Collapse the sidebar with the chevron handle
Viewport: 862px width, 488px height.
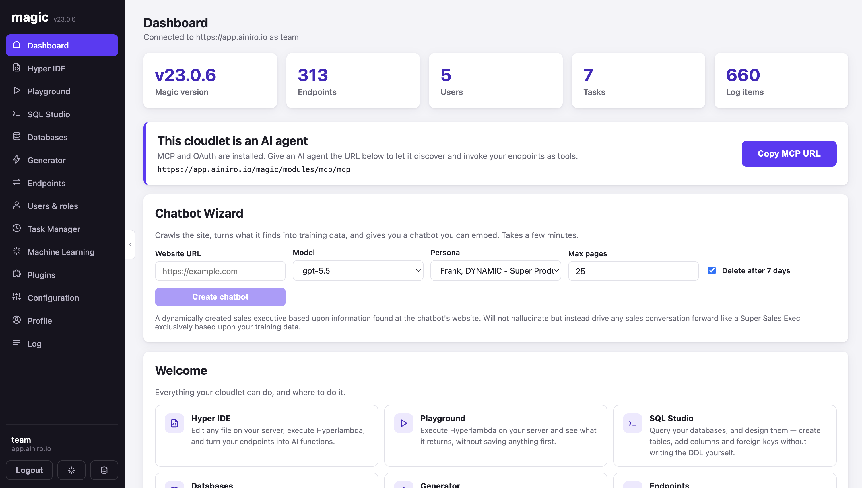point(130,245)
